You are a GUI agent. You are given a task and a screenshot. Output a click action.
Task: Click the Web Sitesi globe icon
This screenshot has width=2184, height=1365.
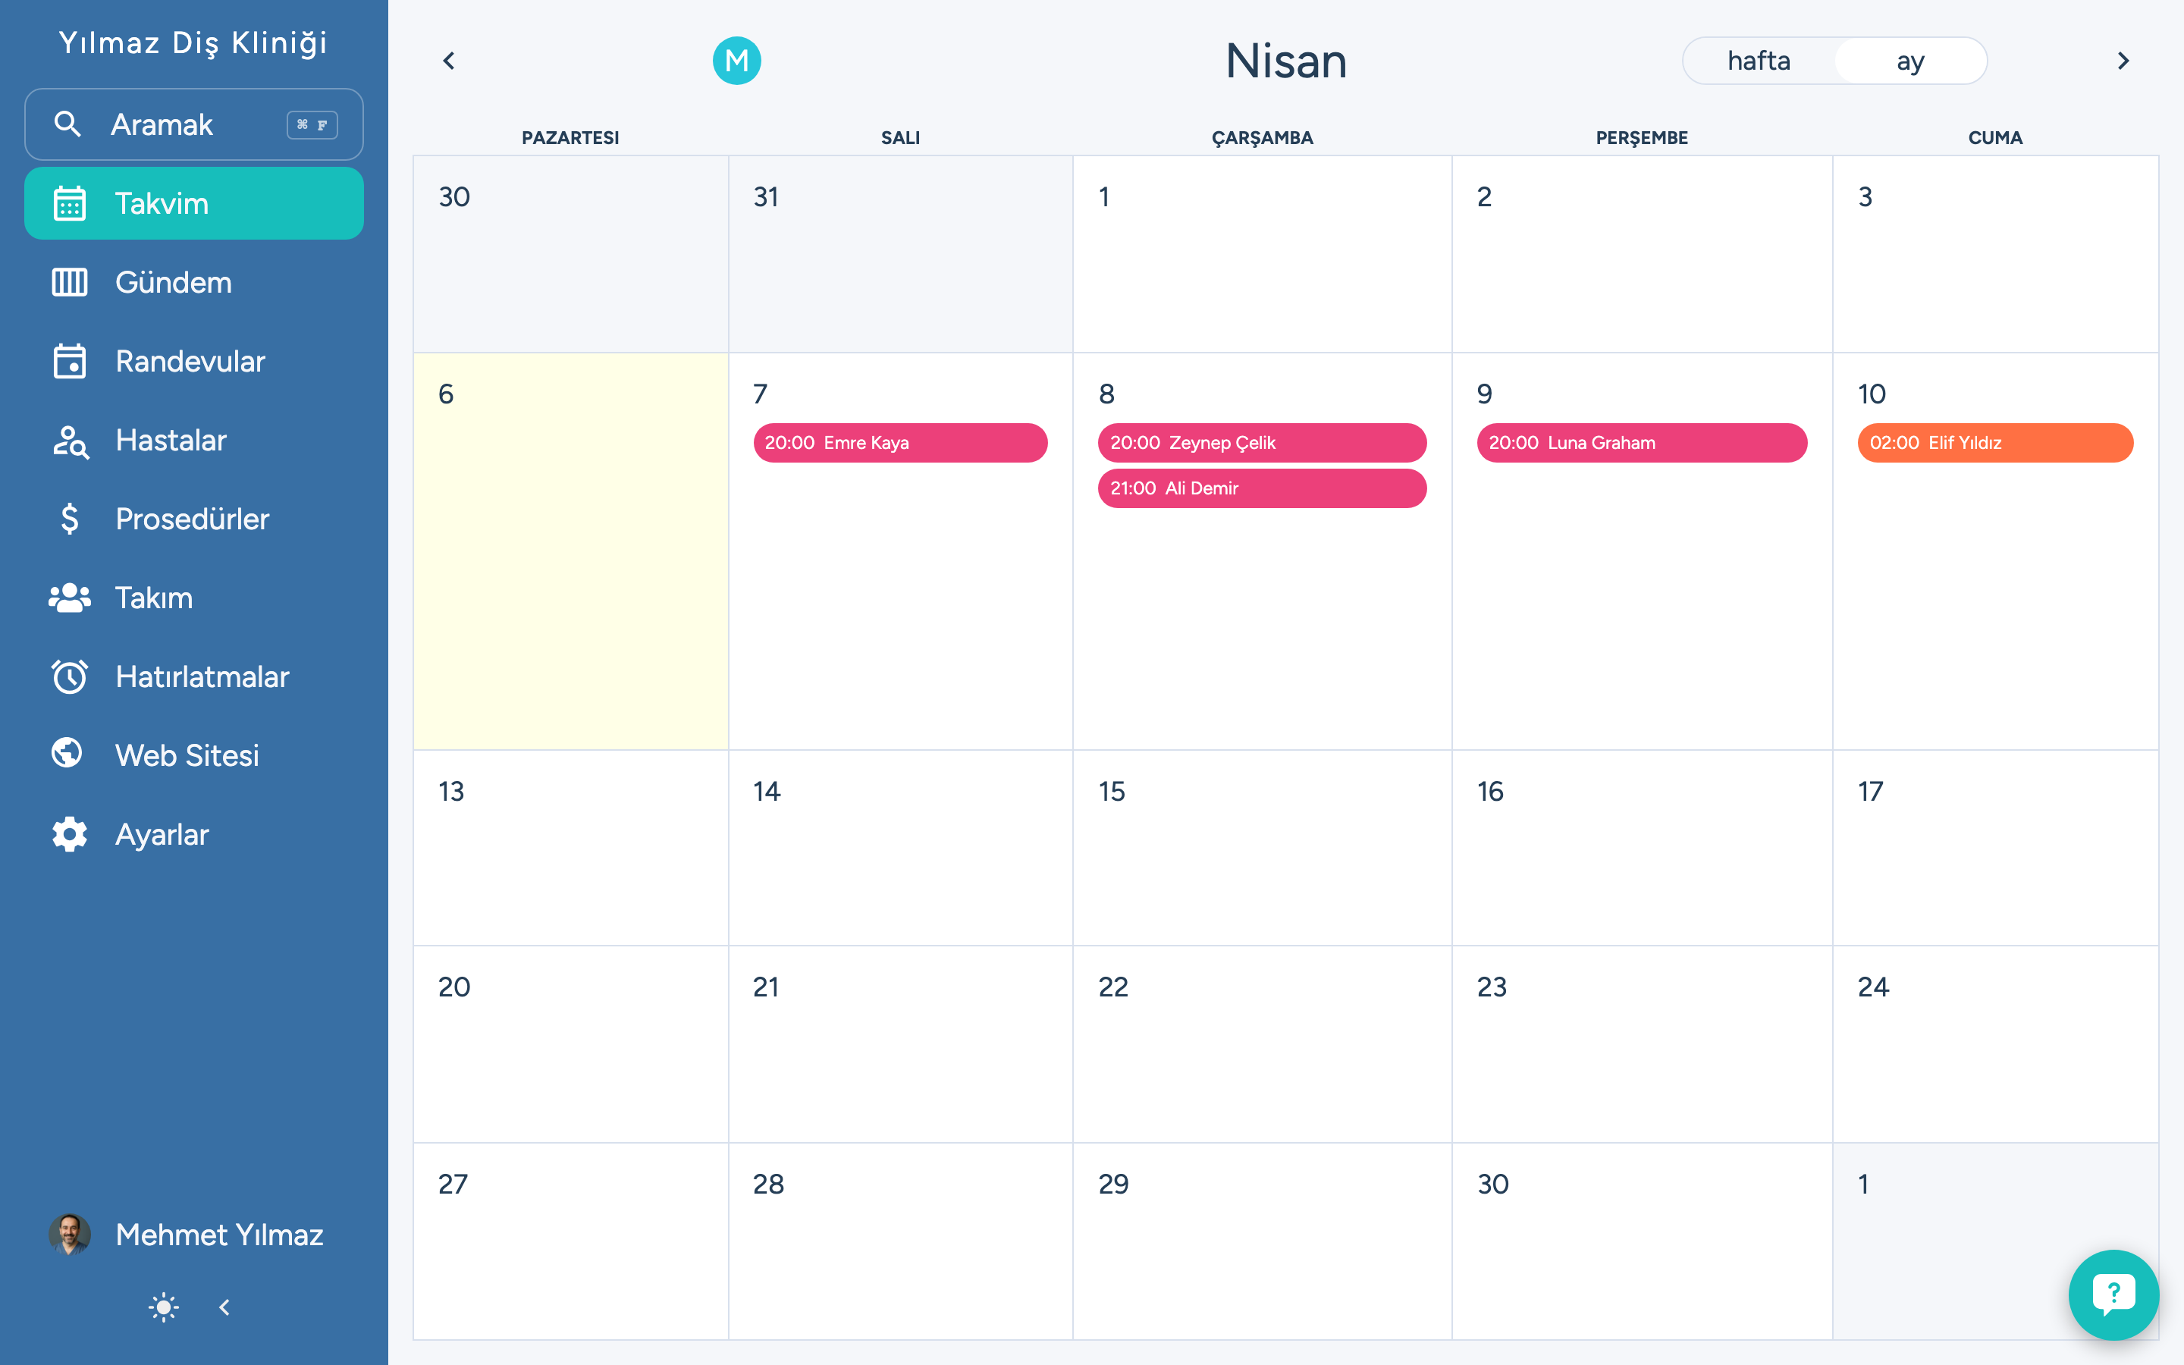[67, 754]
